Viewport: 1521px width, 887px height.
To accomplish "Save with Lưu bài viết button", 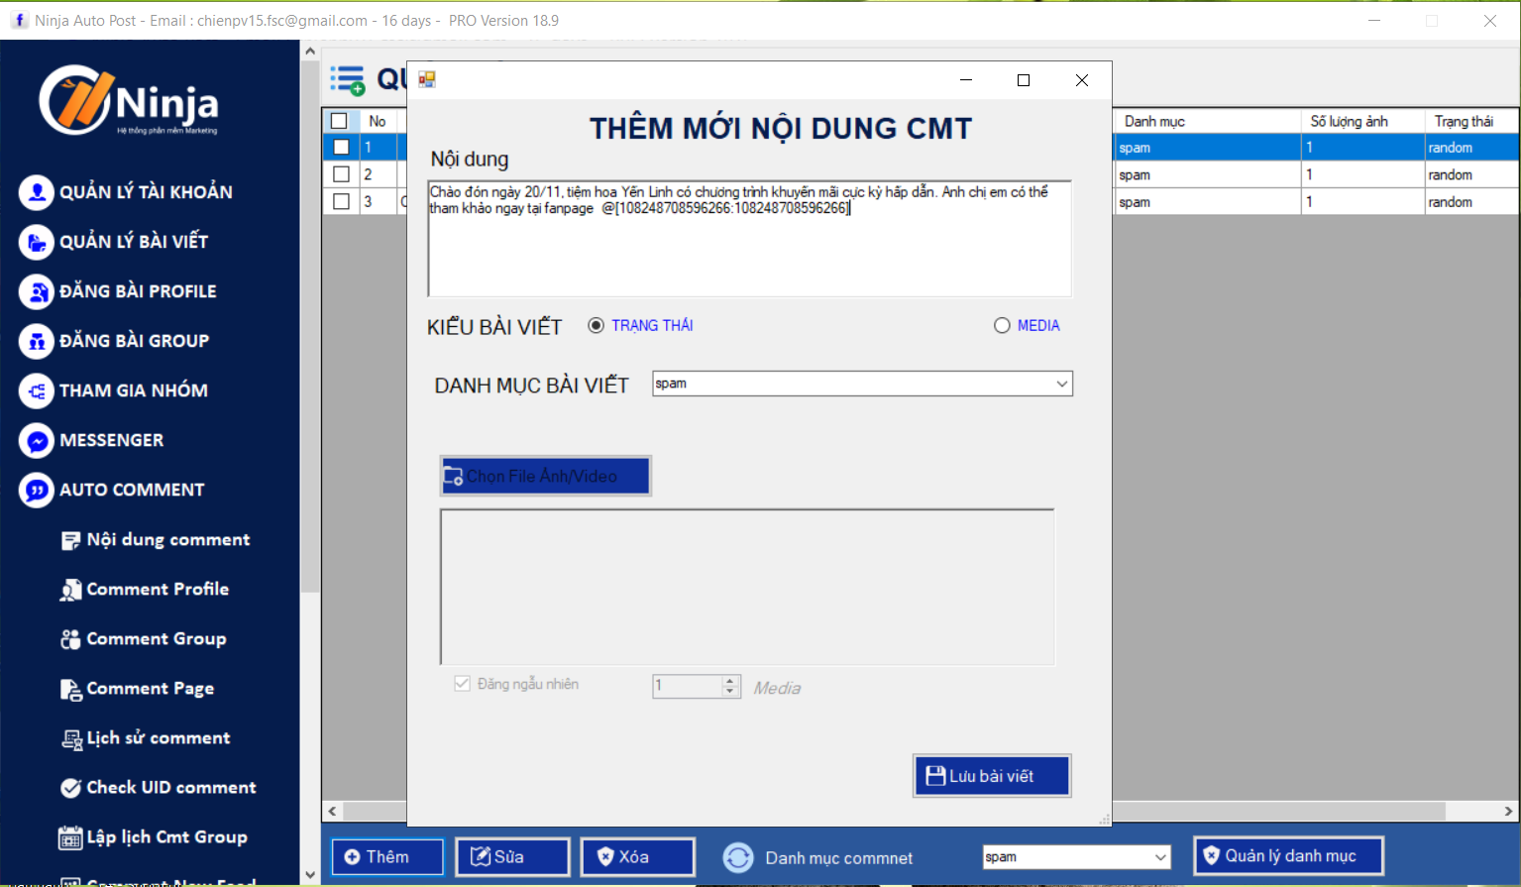I will click(992, 776).
